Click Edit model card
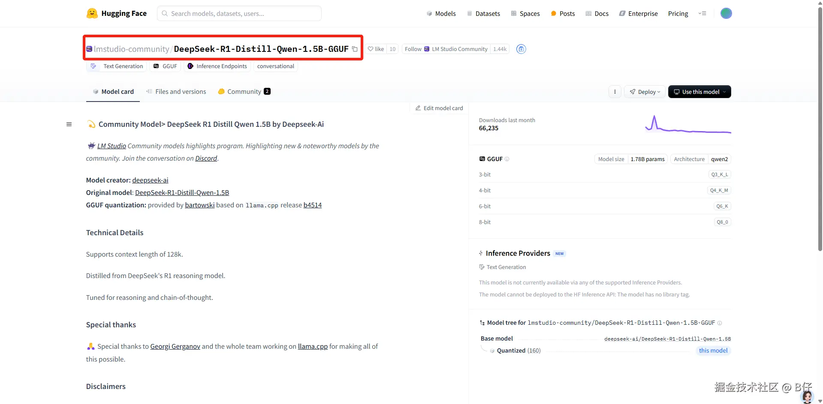 coord(439,108)
